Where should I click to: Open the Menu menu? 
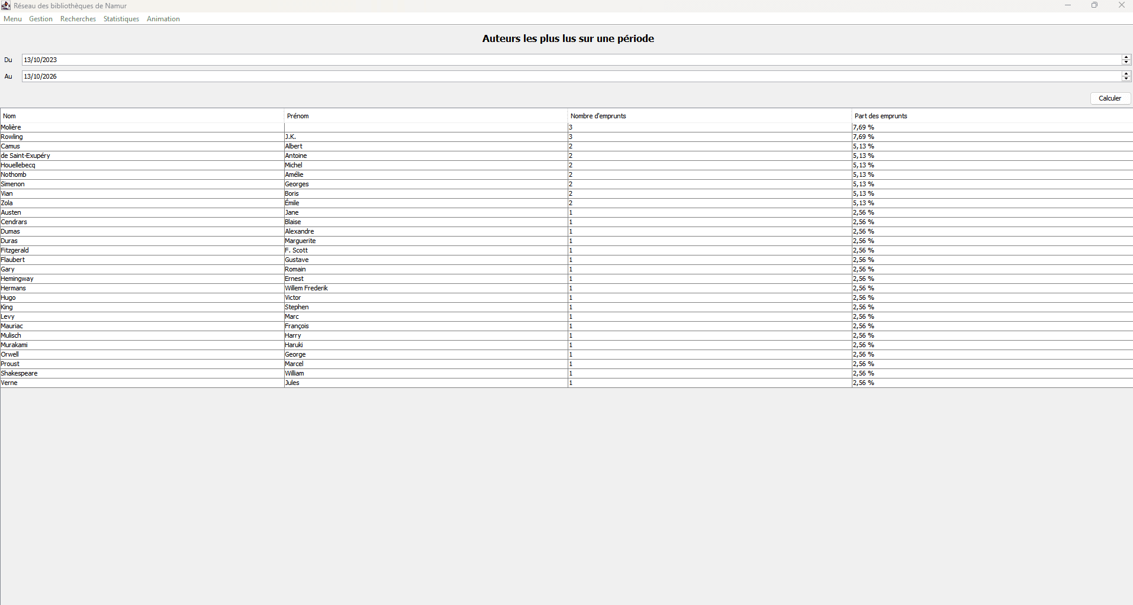[x=12, y=19]
